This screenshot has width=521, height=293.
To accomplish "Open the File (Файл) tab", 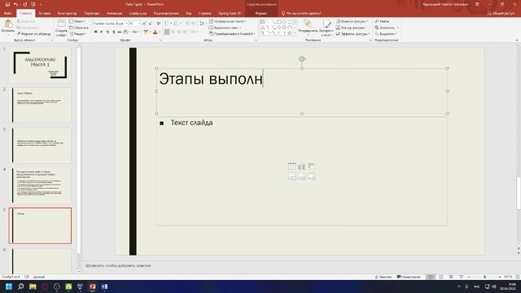I will (7, 13).
